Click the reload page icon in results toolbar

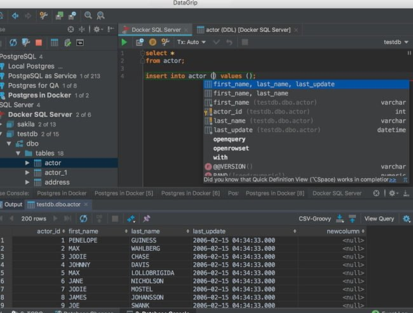tap(83, 218)
